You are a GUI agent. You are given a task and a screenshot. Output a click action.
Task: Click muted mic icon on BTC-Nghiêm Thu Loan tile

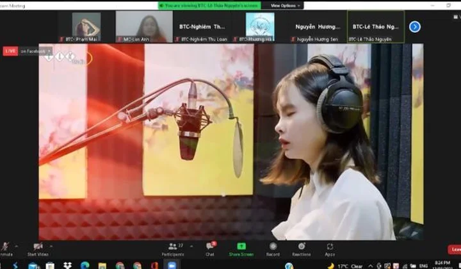[x=177, y=39]
